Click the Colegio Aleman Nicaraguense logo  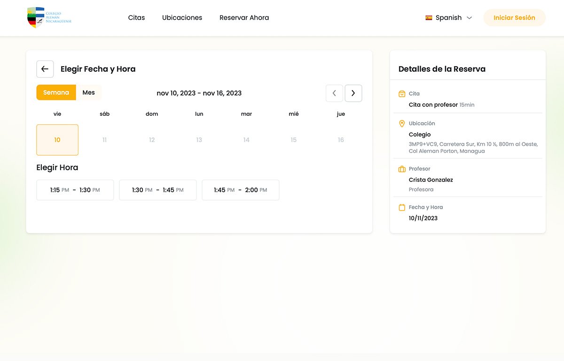(x=49, y=18)
